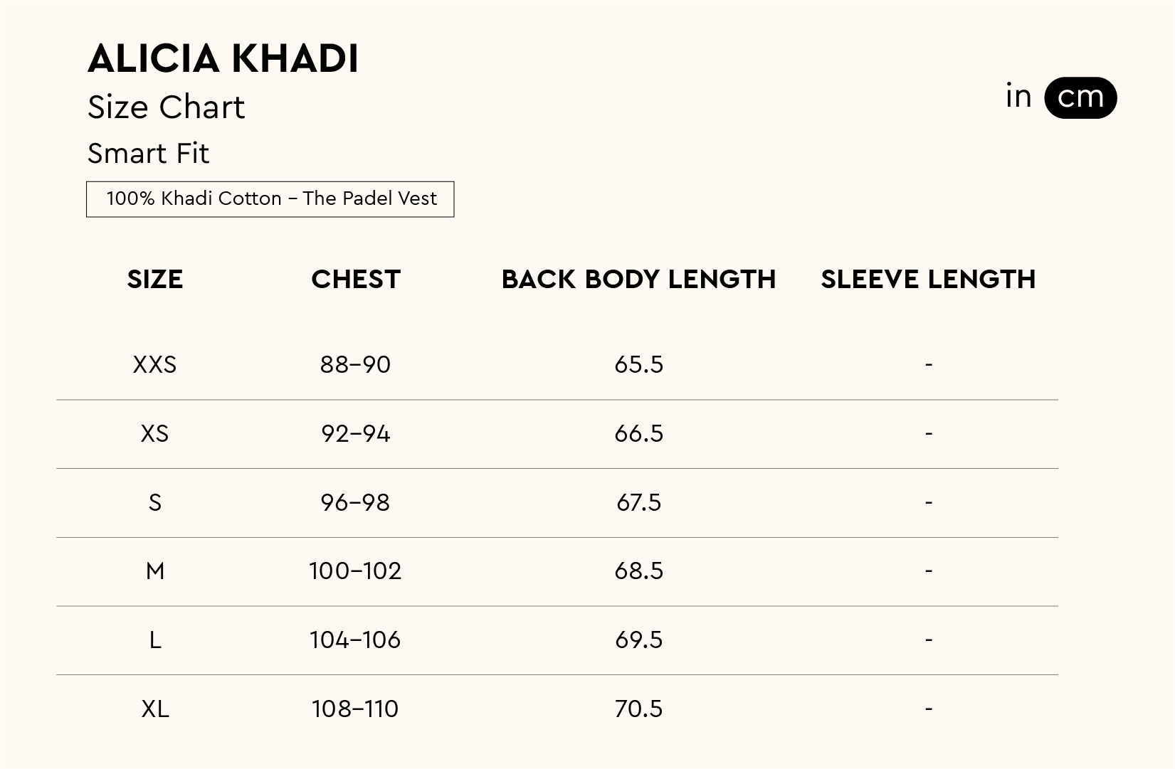Click the CHEST column header
This screenshot has width=1175, height=769.
(356, 280)
